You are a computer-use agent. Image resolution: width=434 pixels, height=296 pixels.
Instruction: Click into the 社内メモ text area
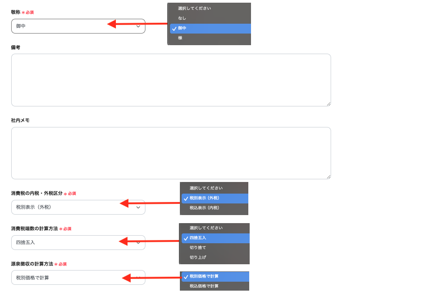pos(171,153)
